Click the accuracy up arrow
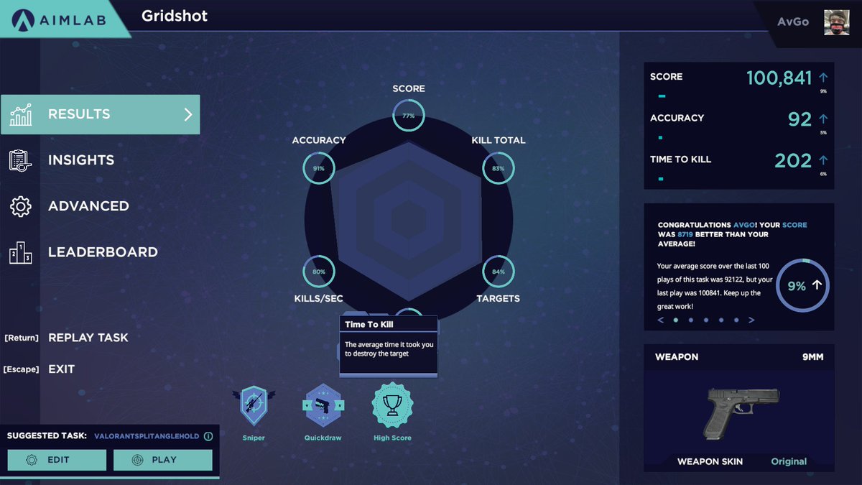 pyautogui.click(x=823, y=119)
